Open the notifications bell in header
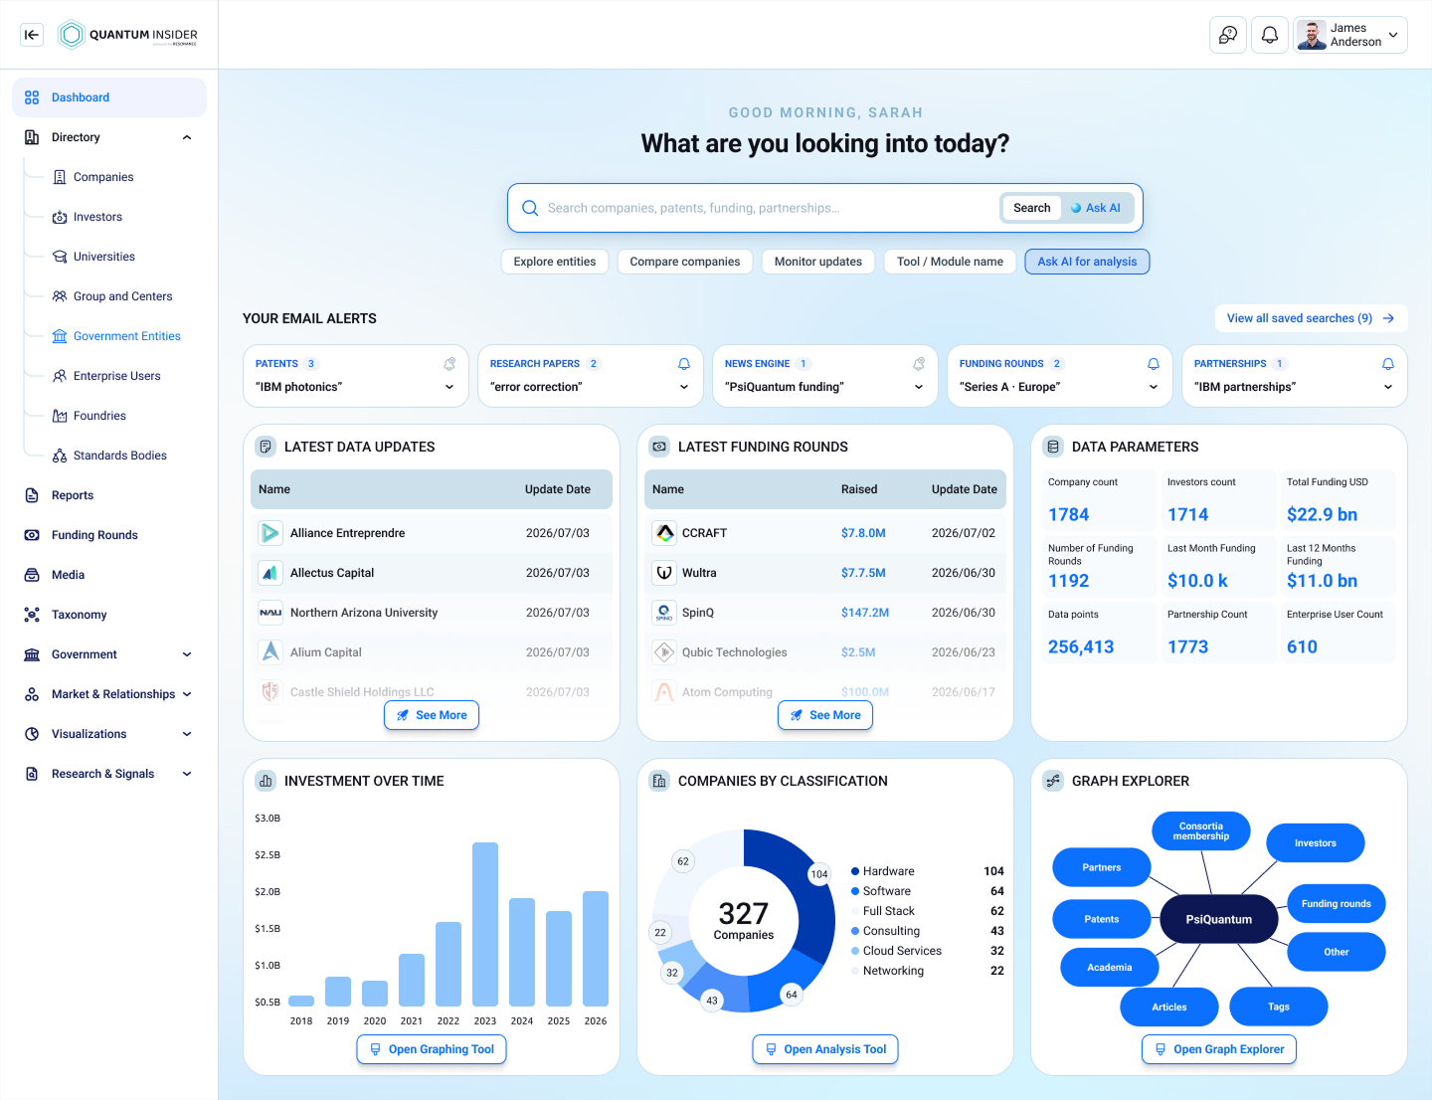 1270,35
